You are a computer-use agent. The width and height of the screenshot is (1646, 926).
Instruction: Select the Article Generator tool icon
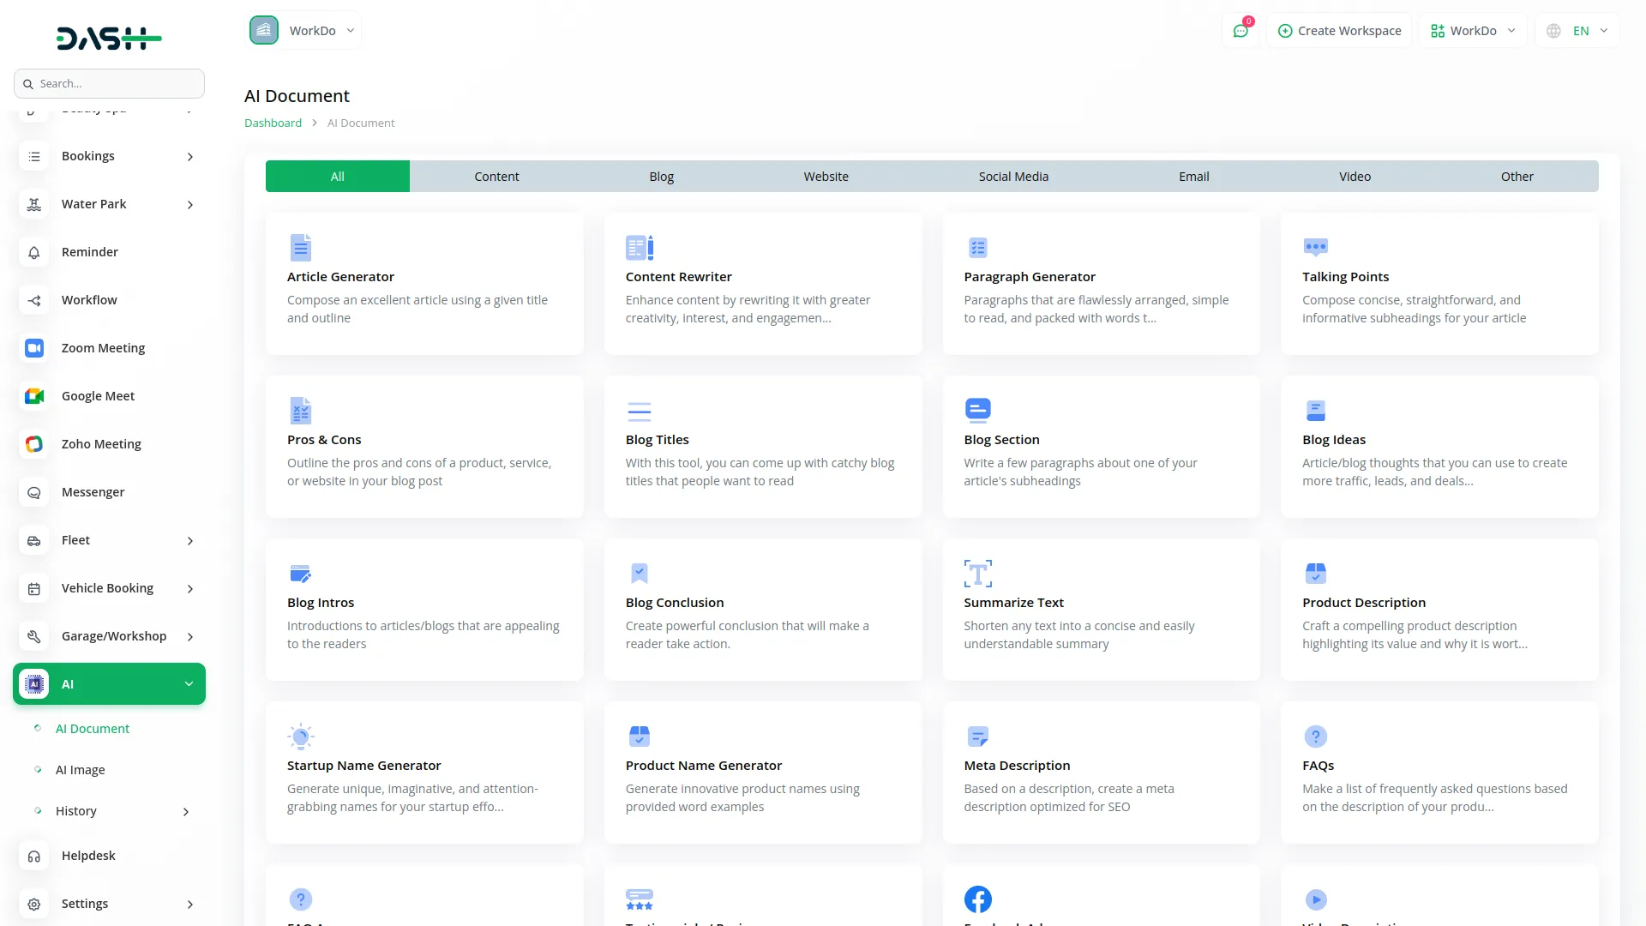(x=300, y=247)
